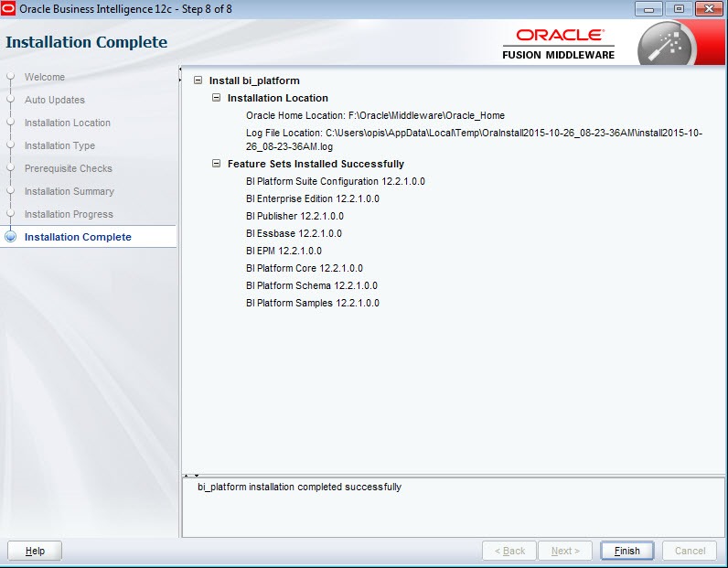Click the installation completed successfully message

pos(299,487)
